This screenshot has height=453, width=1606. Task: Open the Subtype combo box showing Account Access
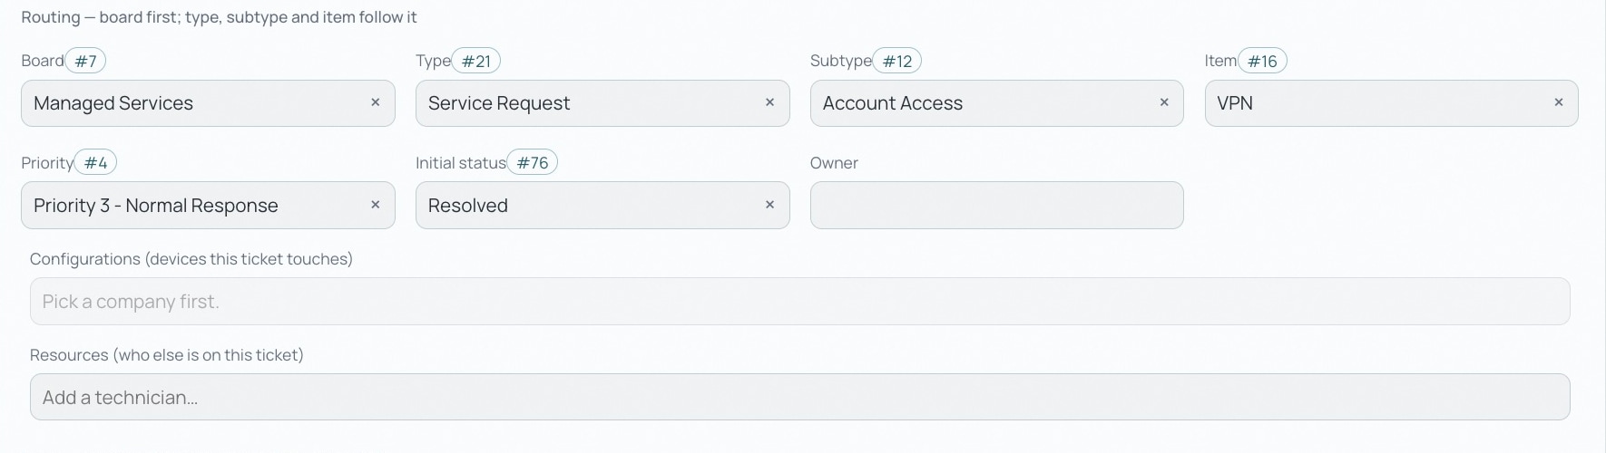(x=997, y=103)
